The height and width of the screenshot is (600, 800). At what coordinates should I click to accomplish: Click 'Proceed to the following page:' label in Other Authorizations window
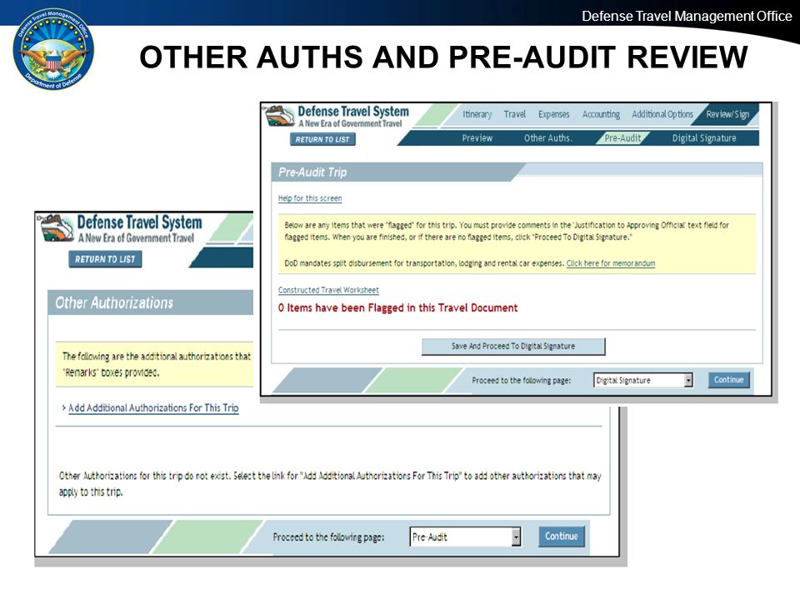(x=328, y=537)
